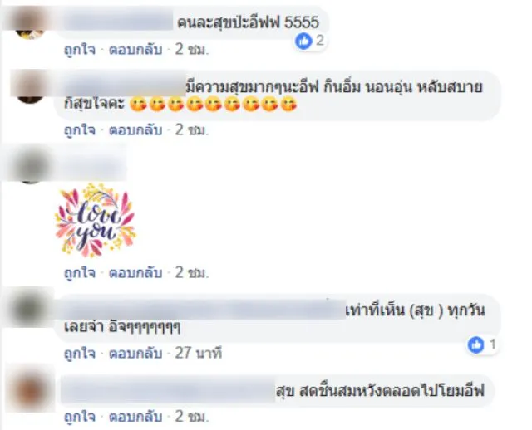Click avatar of the love-you sticker commenter
Viewport: 532px width, 430px height.
(31, 166)
